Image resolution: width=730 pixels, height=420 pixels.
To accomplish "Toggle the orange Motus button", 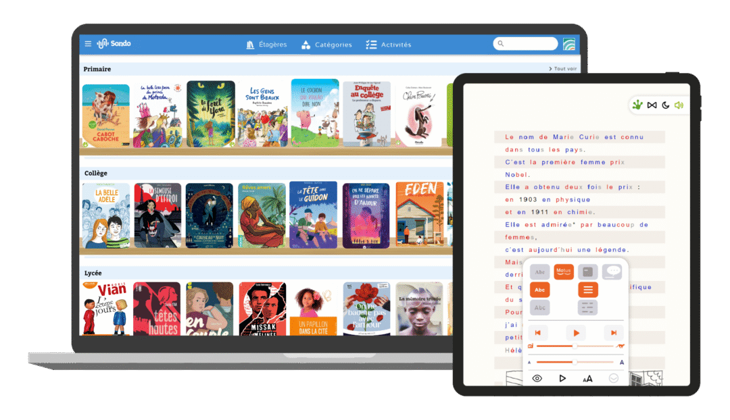I will click(563, 271).
